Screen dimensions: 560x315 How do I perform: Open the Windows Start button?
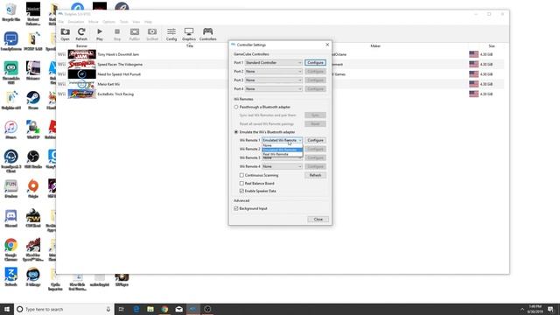(7, 309)
